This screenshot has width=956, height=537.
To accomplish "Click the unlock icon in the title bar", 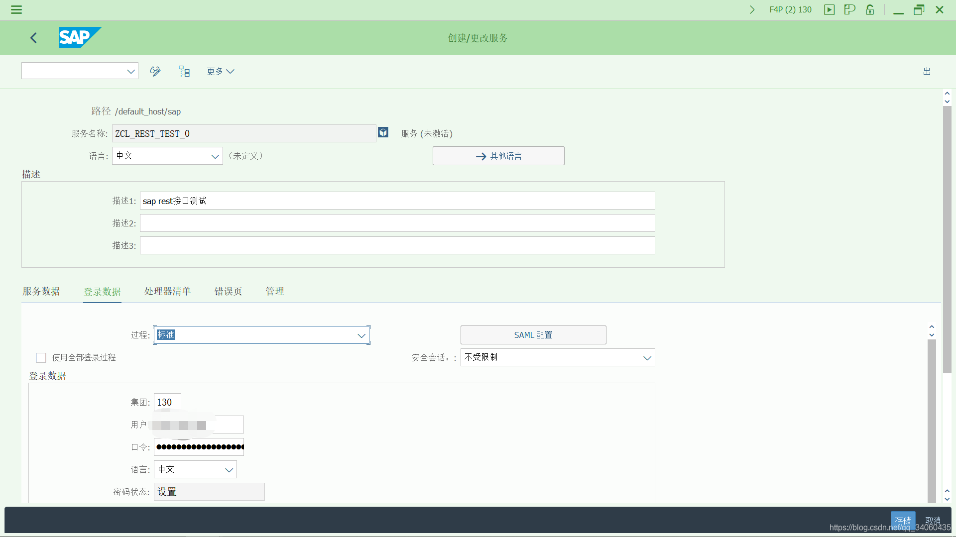I will pos(870,9).
